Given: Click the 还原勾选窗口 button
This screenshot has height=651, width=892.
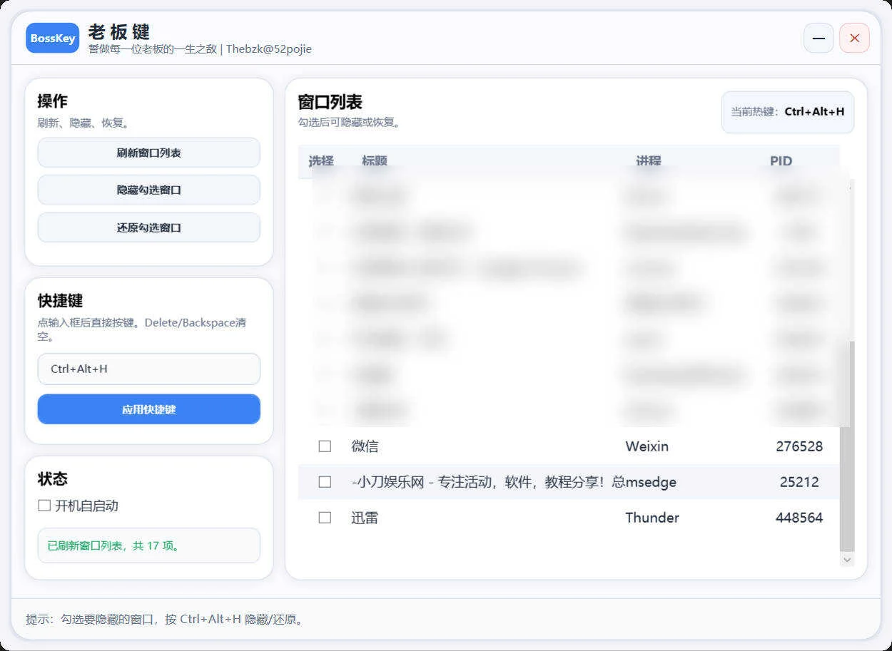Looking at the screenshot, I should [x=148, y=227].
